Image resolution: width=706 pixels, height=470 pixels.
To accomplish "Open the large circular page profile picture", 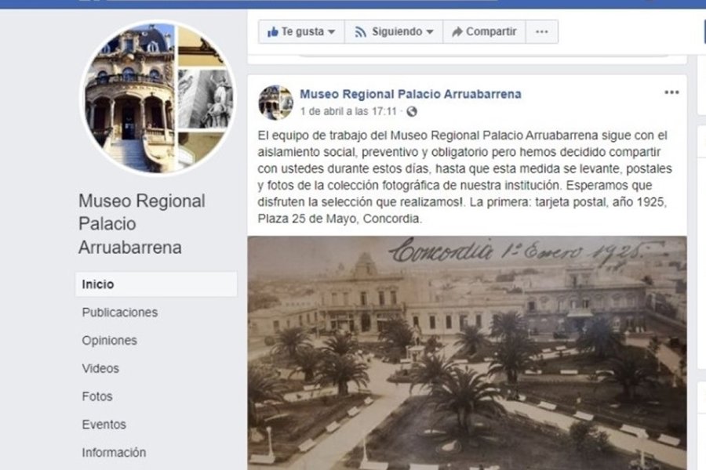I will click(158, 98).
